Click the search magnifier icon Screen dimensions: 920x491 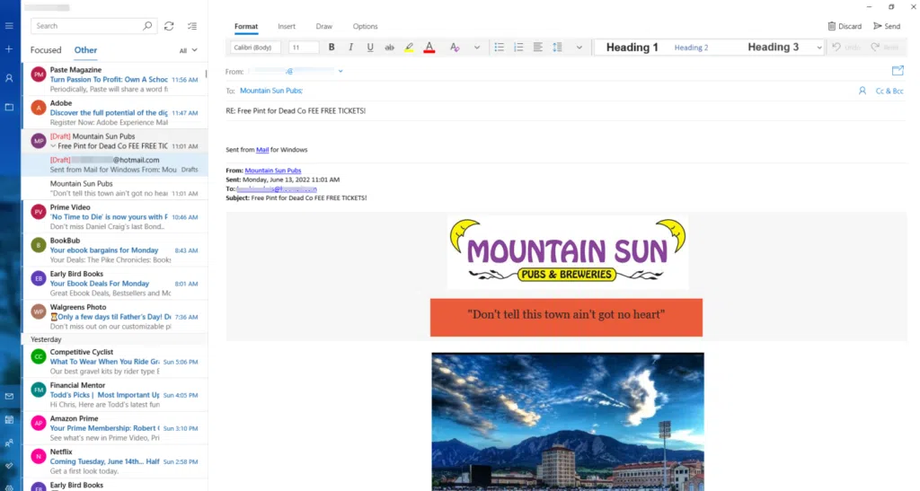click(x=147, y=26)
